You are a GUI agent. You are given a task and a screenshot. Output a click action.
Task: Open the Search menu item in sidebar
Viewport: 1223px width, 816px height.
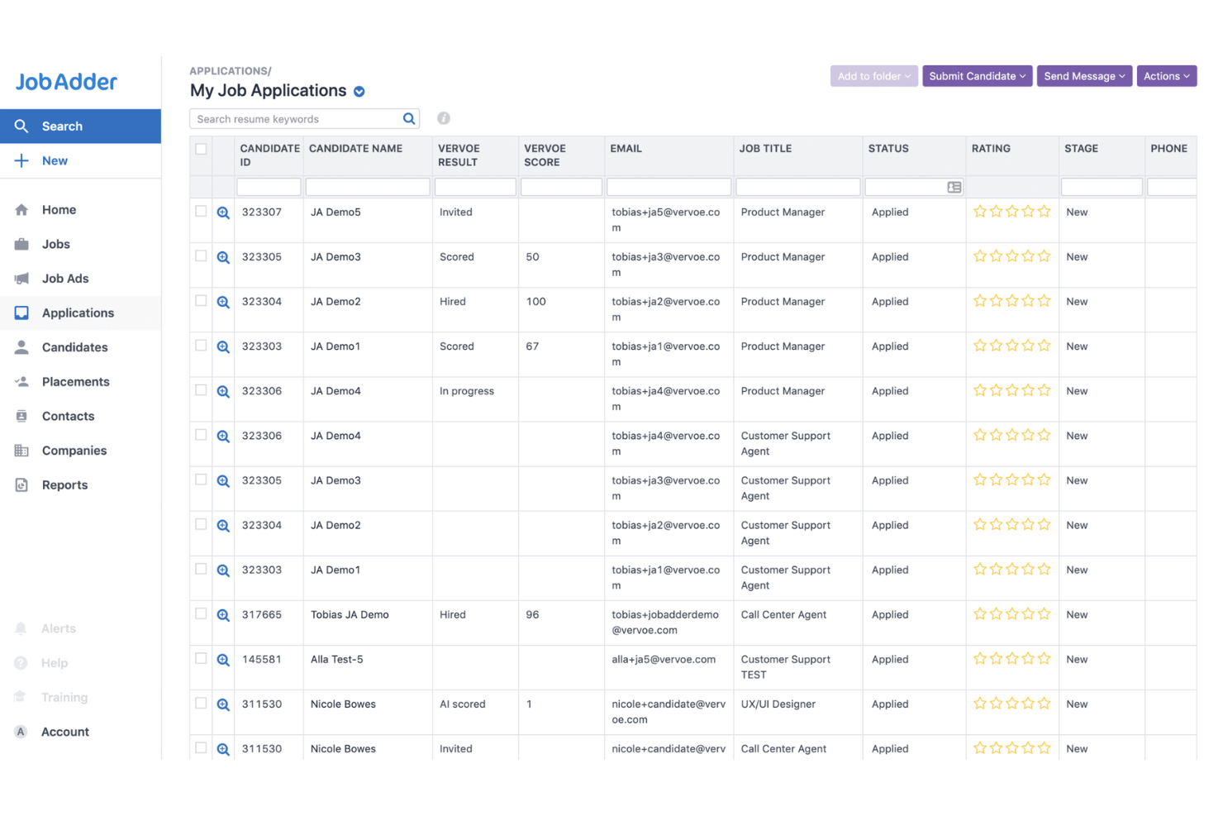coord(80,126)
